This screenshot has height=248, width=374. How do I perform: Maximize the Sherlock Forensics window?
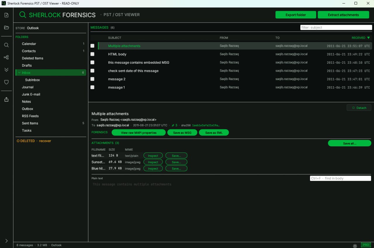356,3
